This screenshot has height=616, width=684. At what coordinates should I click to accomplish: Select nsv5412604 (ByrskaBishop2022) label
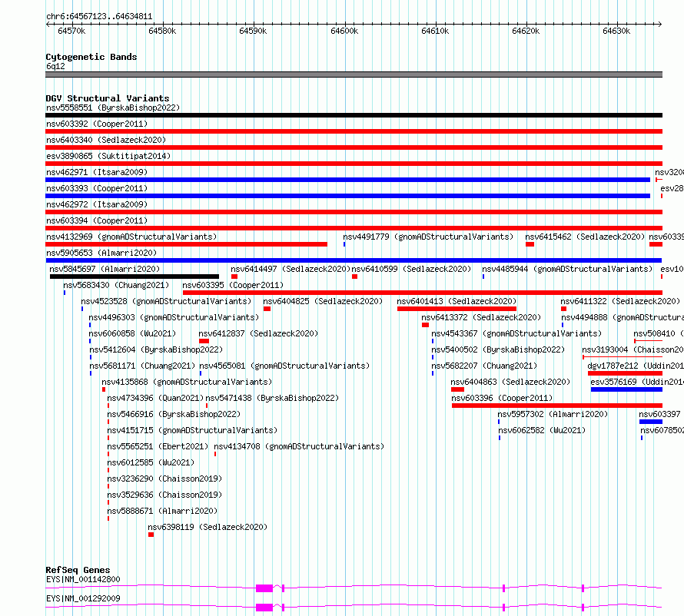(x=156, y=349)
